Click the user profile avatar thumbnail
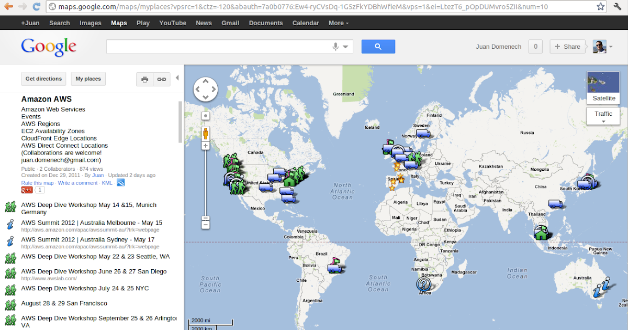Screen dimensions: 628x330 (600, 47)
